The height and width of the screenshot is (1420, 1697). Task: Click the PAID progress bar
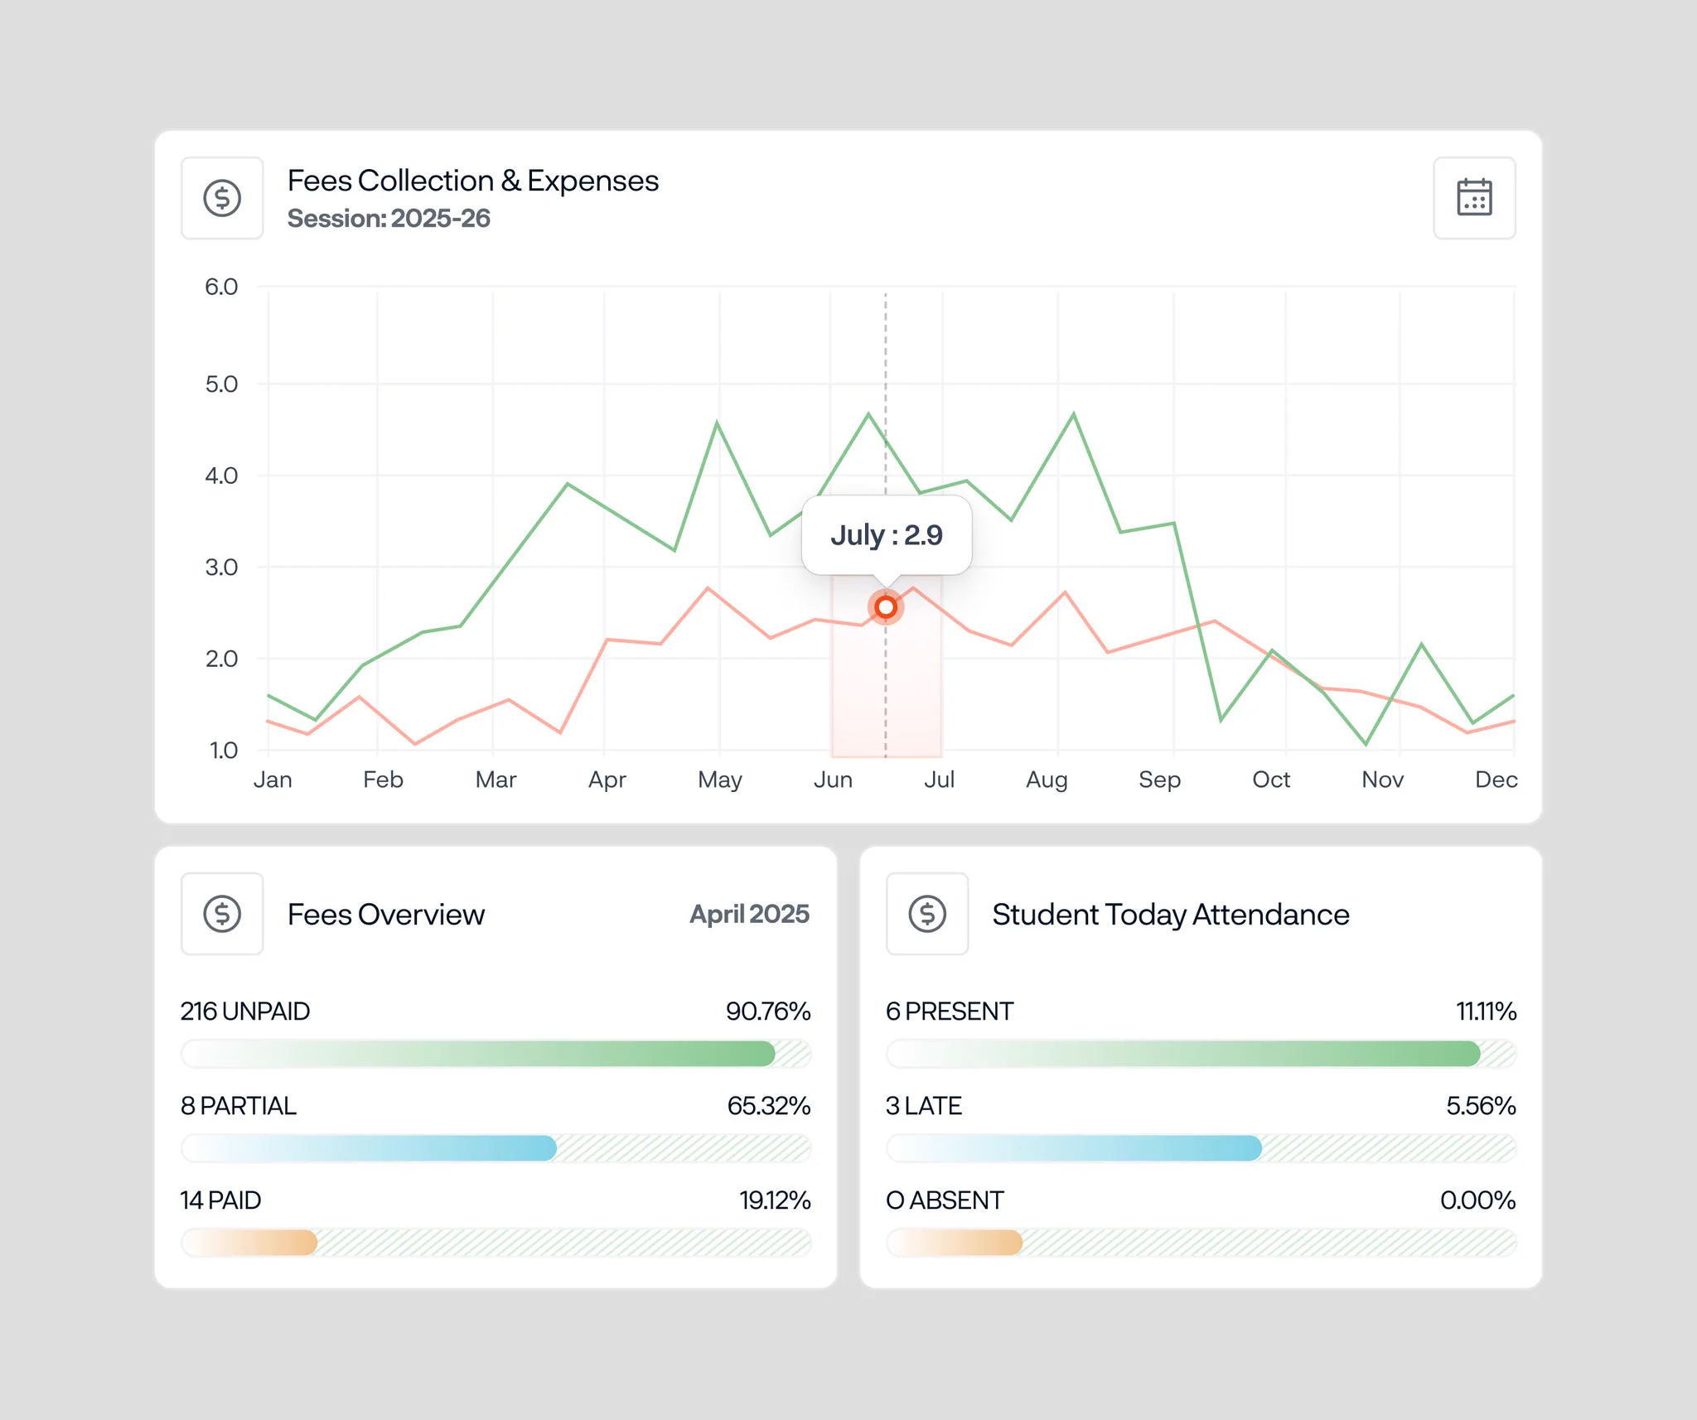496,1243
